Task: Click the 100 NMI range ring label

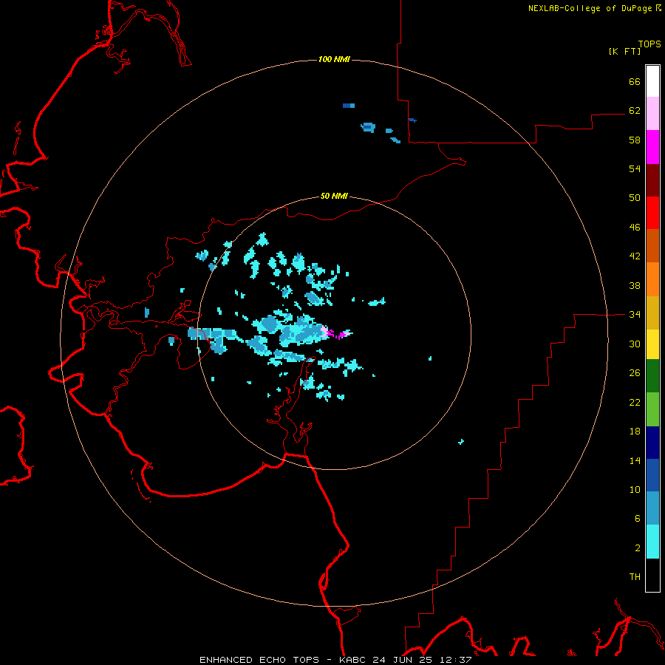Action: tap(334, 59)
